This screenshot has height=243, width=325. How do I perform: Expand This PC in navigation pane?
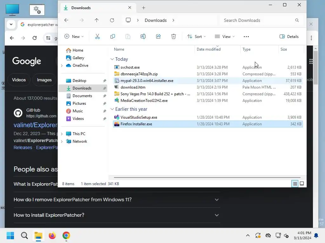tap(62, 134)
